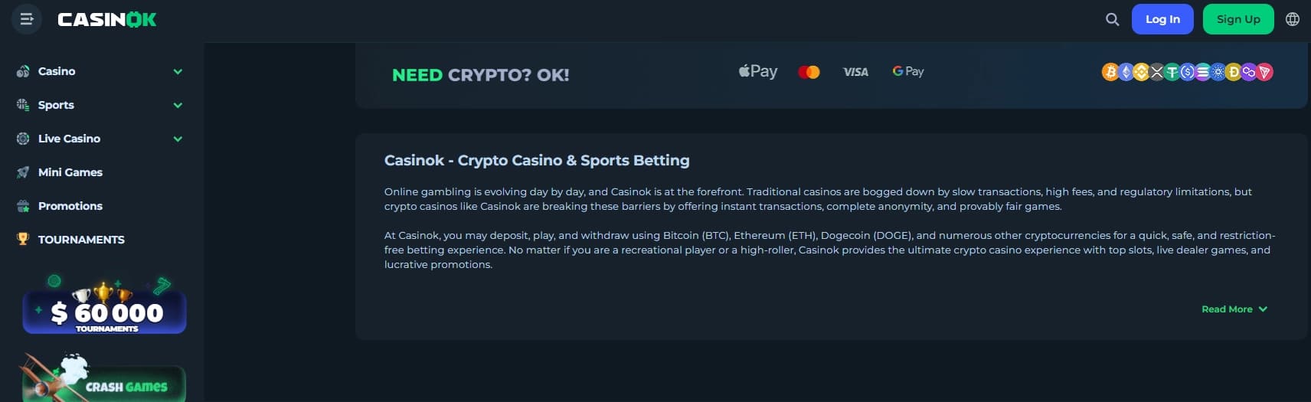Click the Visa payment logo

855,72
